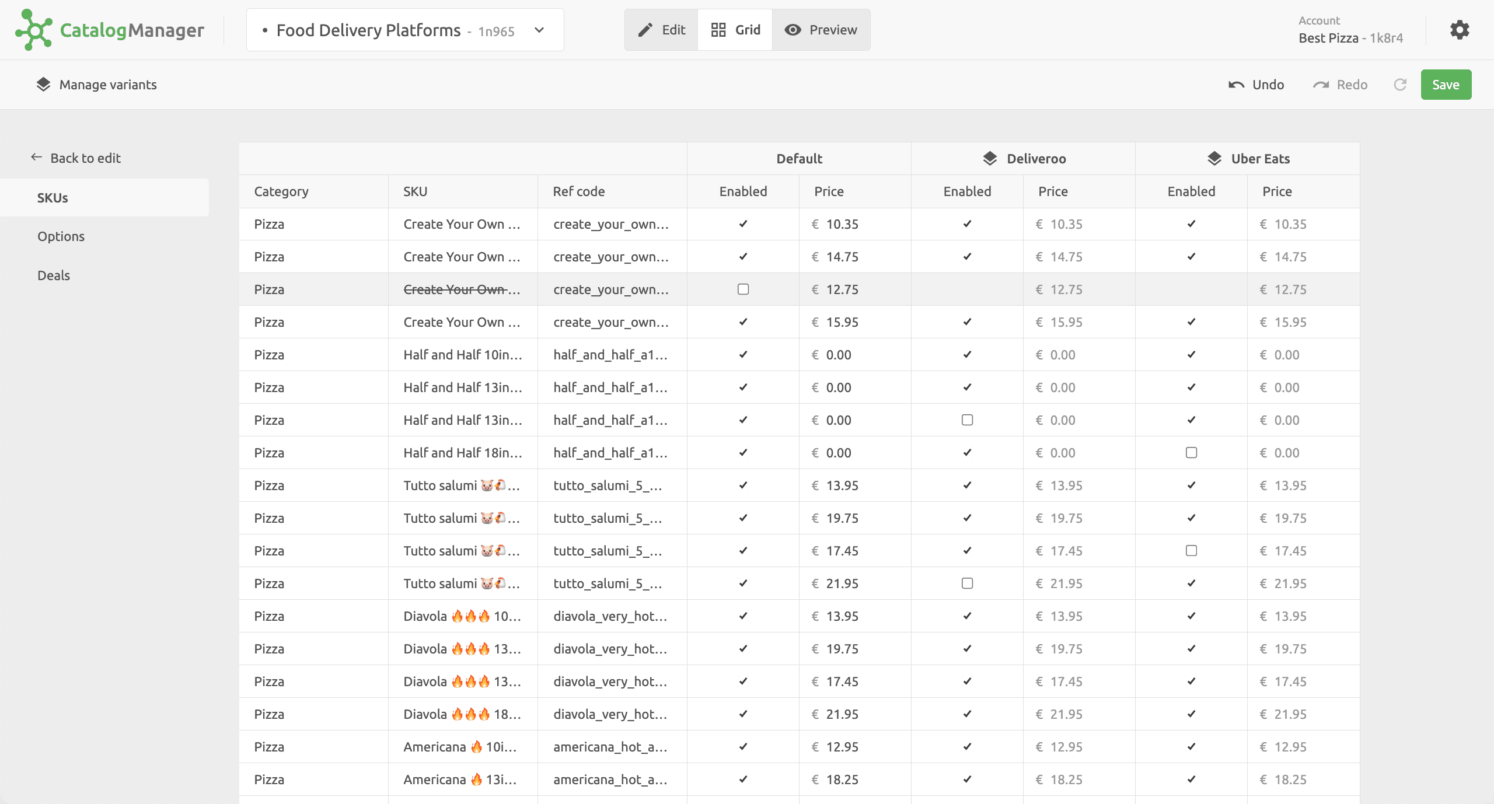This screenshot has height=804, width=1494.
Task: Click the refresh icon beside Redo
Action: [1400, 85]
